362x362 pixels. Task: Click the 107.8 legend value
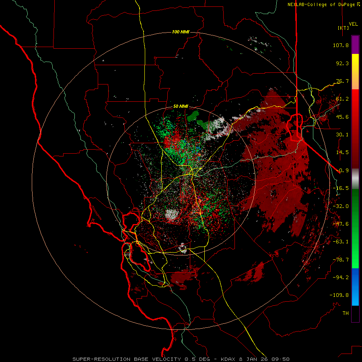341,45
